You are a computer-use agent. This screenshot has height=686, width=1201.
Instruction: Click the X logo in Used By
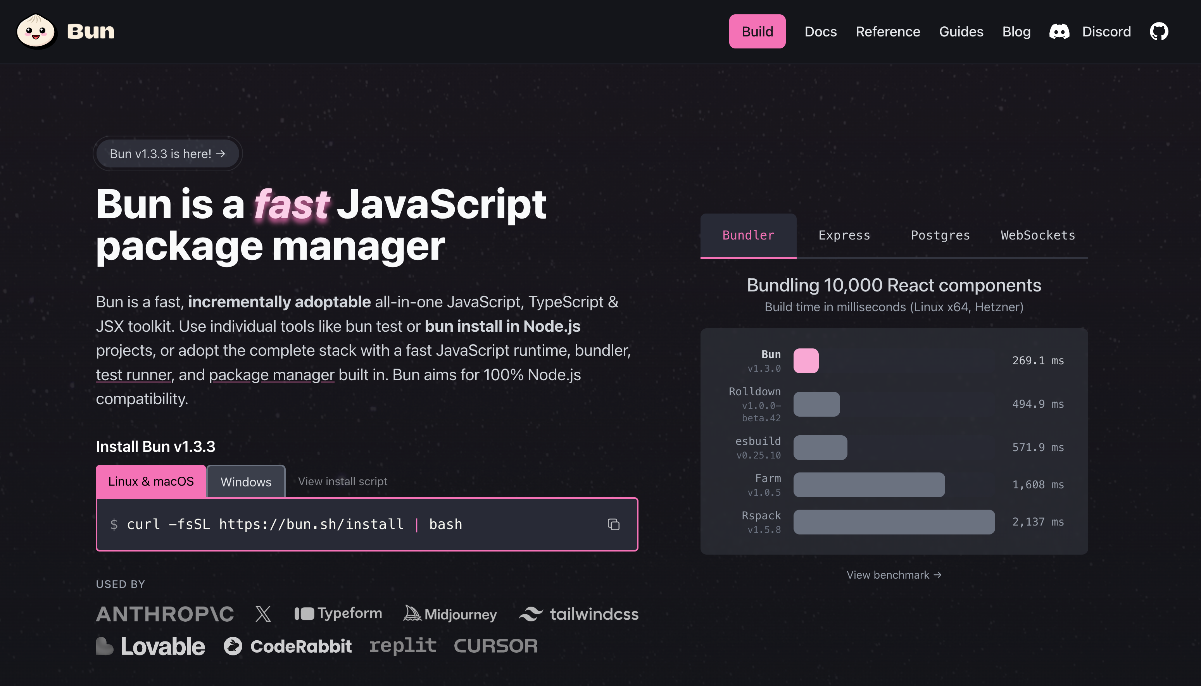click(x=263, y=614)
